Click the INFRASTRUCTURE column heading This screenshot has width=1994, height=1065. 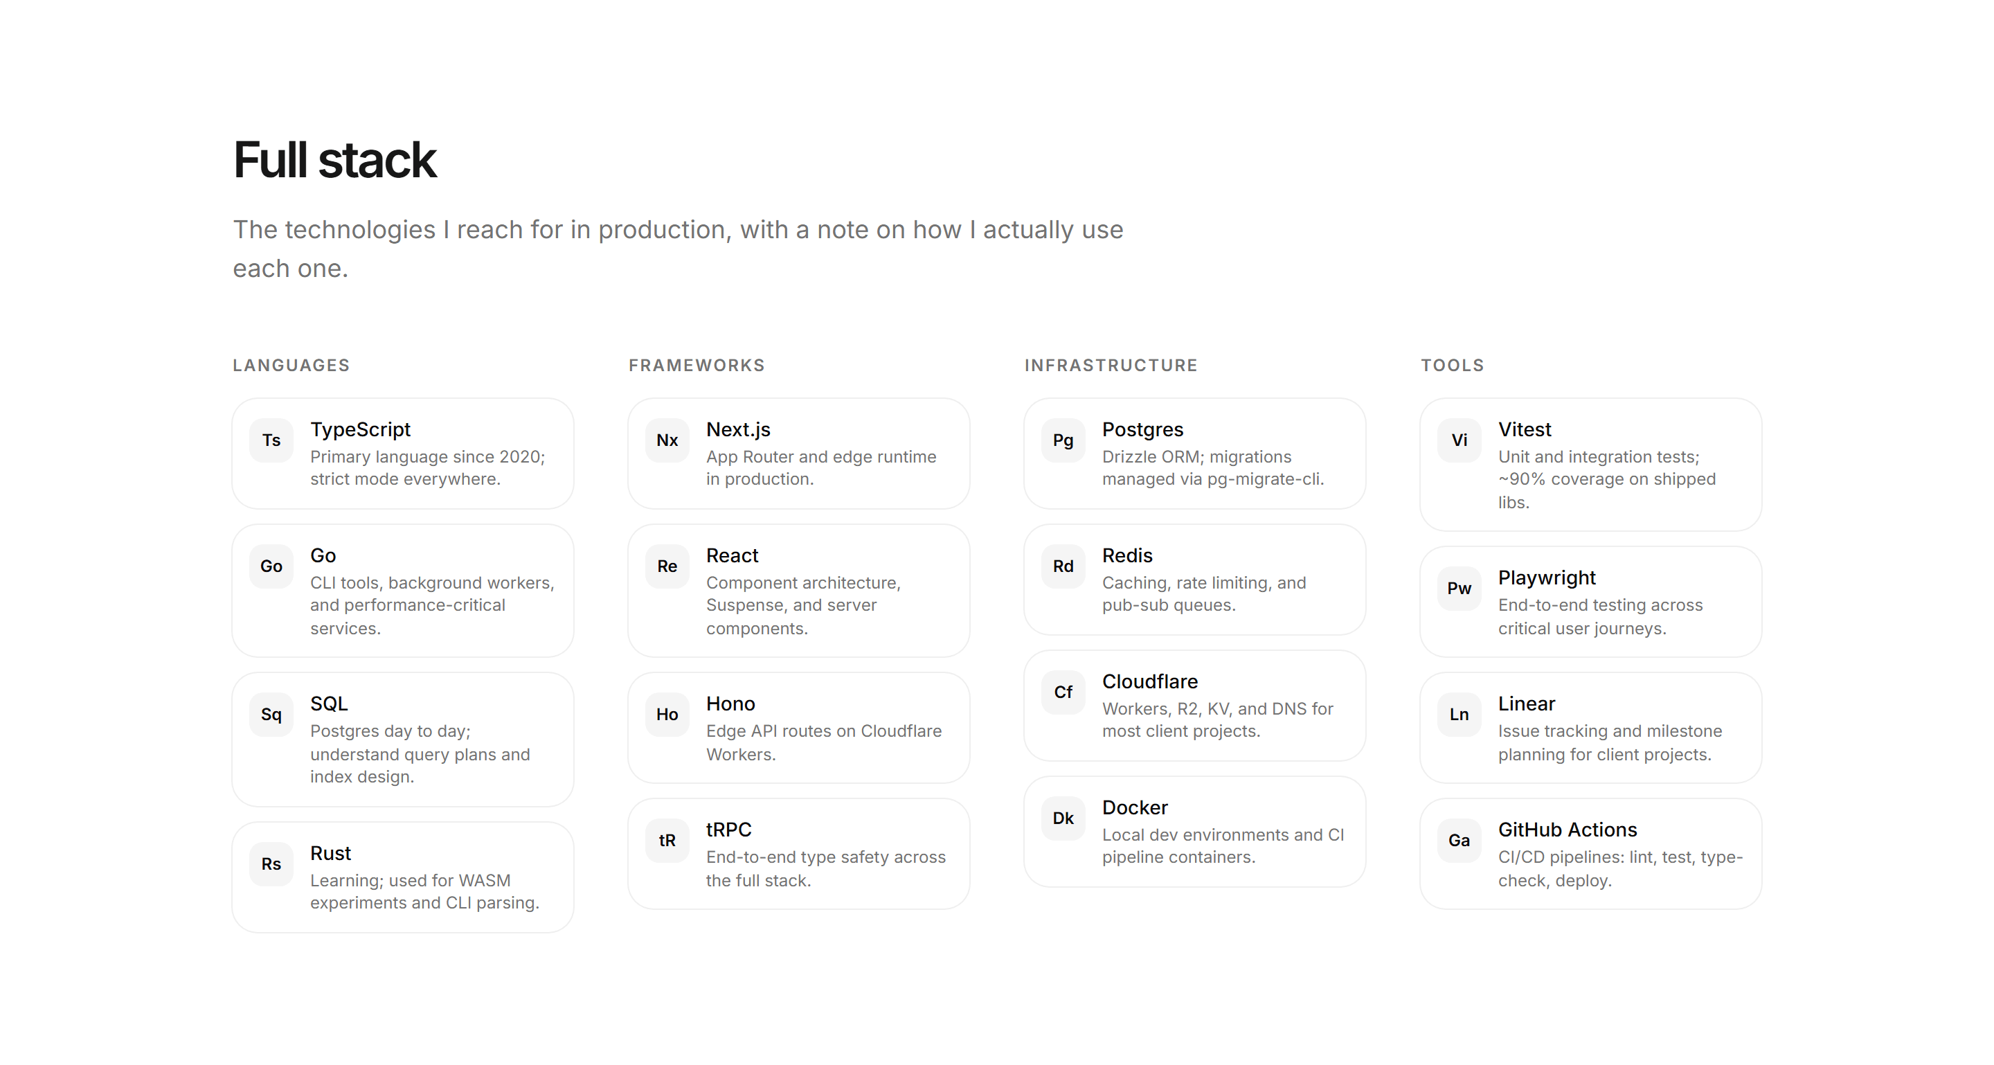[x=1111, y=366]
